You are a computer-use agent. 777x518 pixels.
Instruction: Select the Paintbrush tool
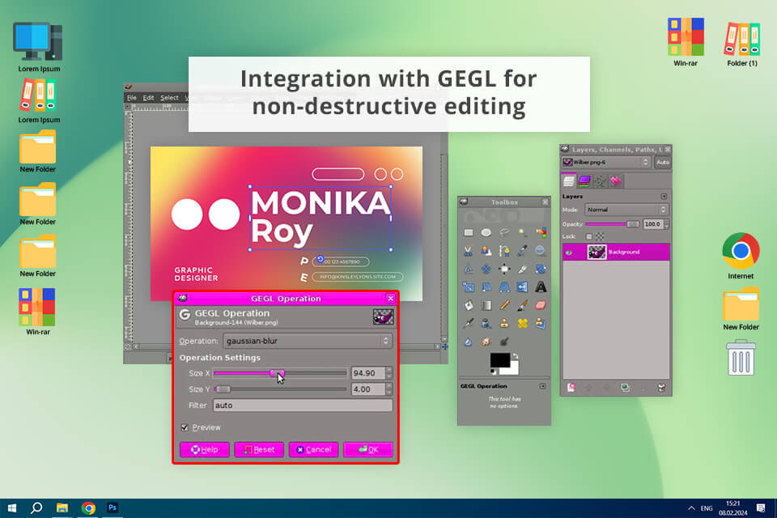522,305
